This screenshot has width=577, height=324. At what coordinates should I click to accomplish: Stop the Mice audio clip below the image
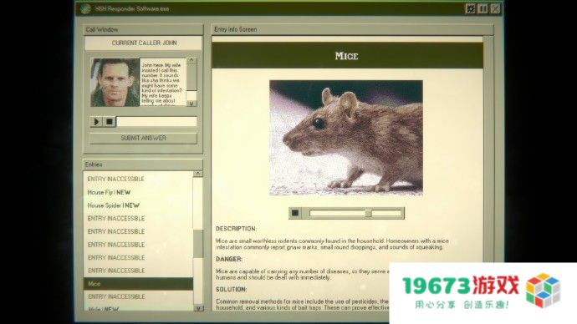click(295, 213)
